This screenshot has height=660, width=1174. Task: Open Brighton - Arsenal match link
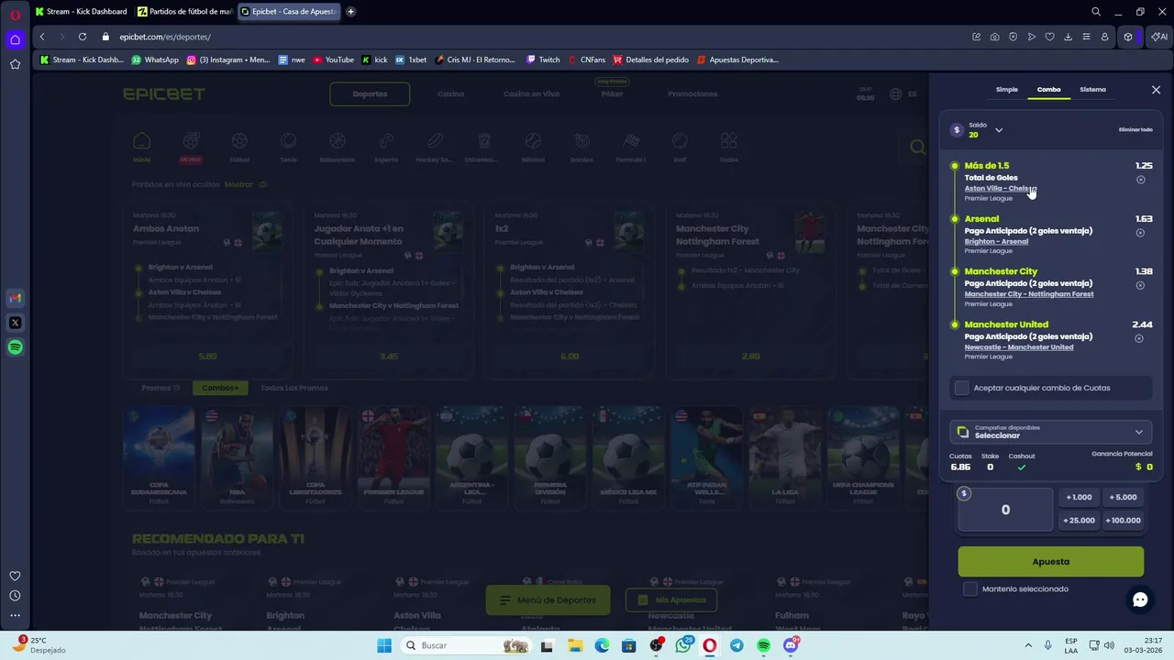click(x=996, y=242)
